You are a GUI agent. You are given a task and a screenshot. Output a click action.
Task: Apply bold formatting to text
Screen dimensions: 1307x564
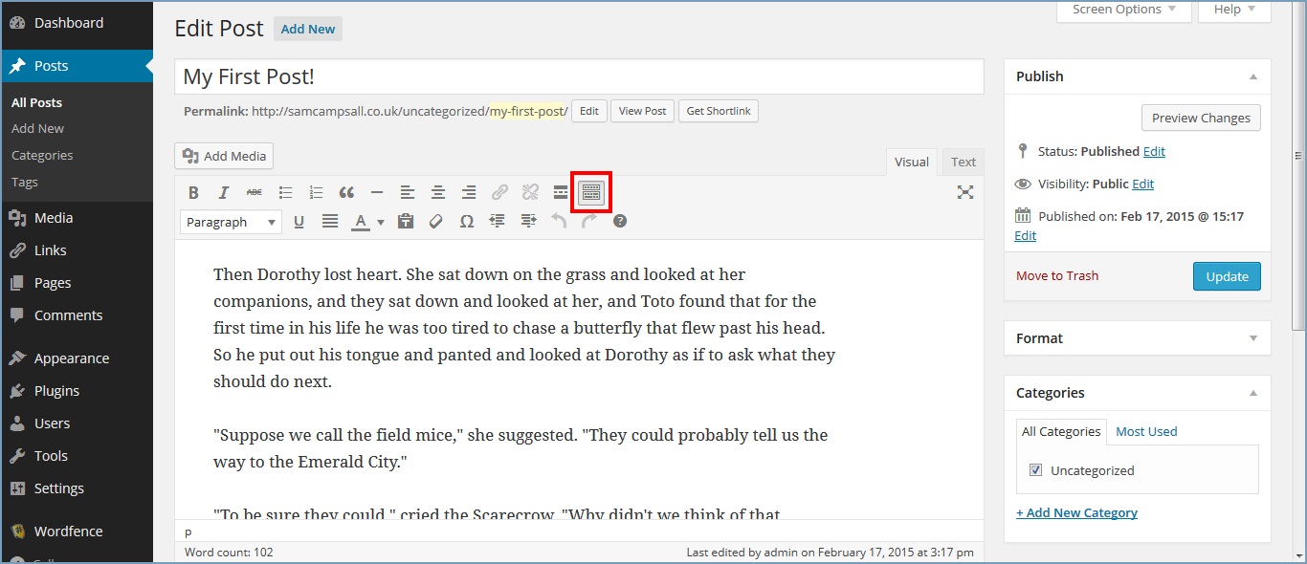(193, 191)
